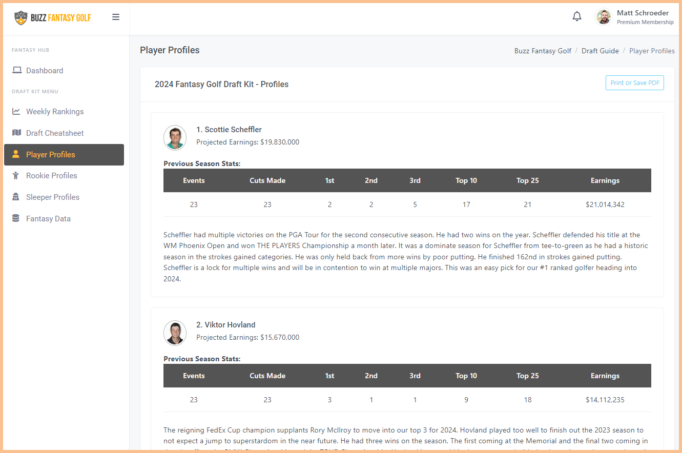682x453 pixels.
Task: Click the Dashboard laptop icon
Action: pyautogui.click(x=17, y=70)
